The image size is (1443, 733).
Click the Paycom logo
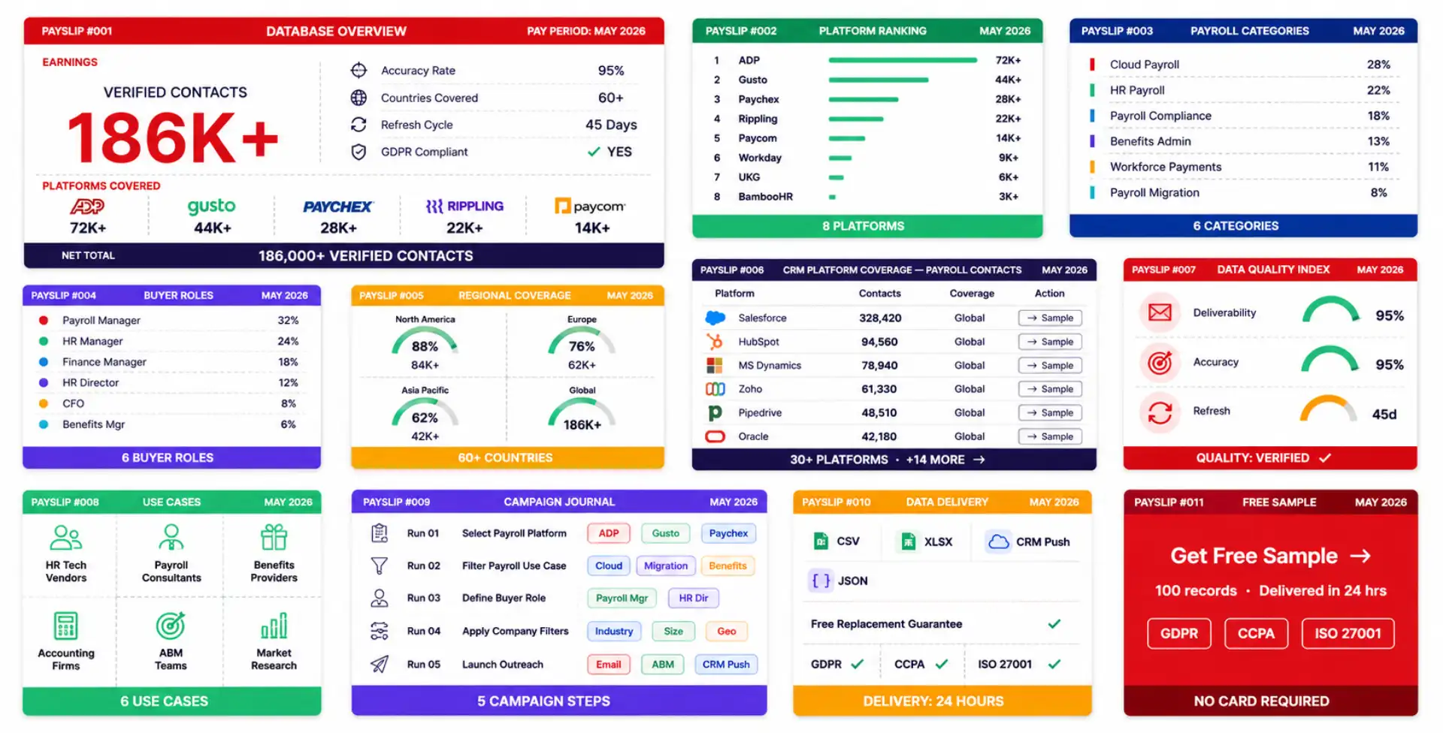590,207
